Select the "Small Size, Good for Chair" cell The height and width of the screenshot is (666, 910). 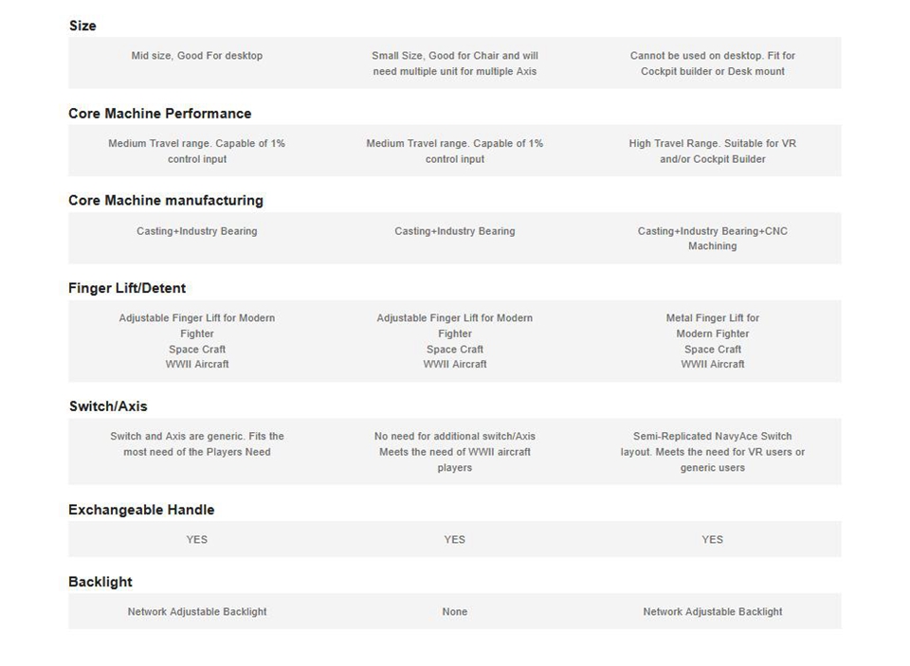455,63
